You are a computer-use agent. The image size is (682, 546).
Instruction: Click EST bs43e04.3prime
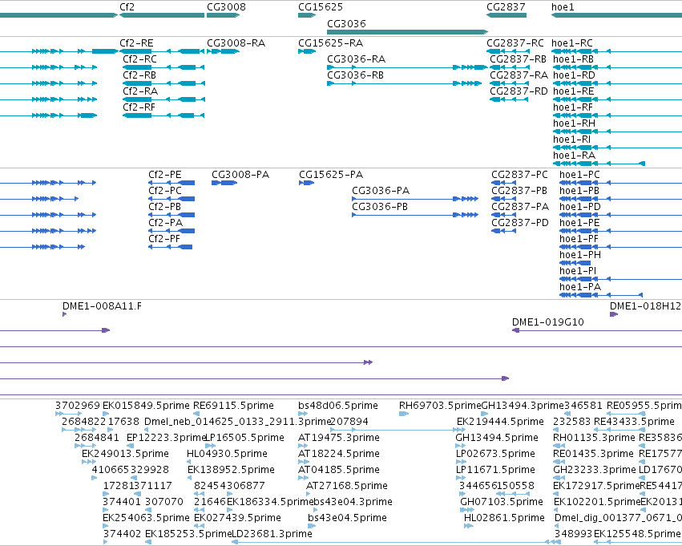353,502
